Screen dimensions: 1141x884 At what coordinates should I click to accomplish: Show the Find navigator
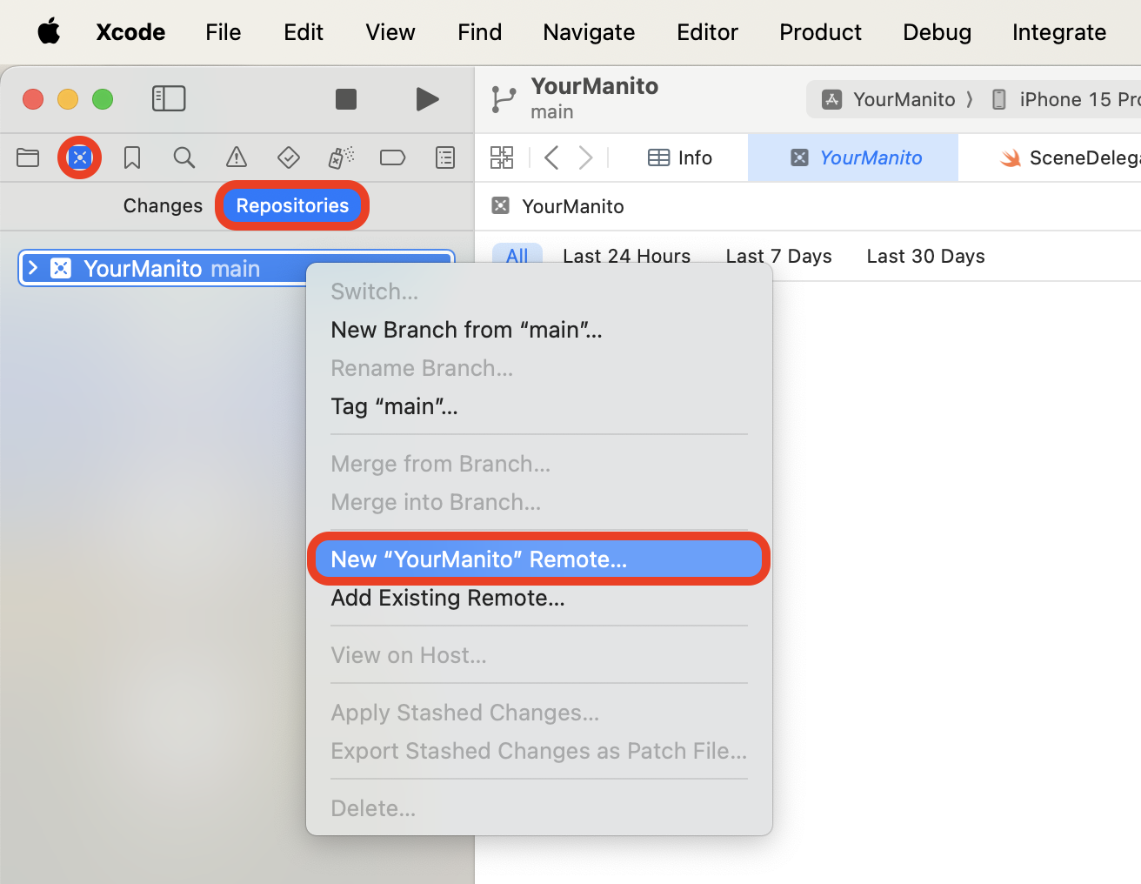click(183, 157)
